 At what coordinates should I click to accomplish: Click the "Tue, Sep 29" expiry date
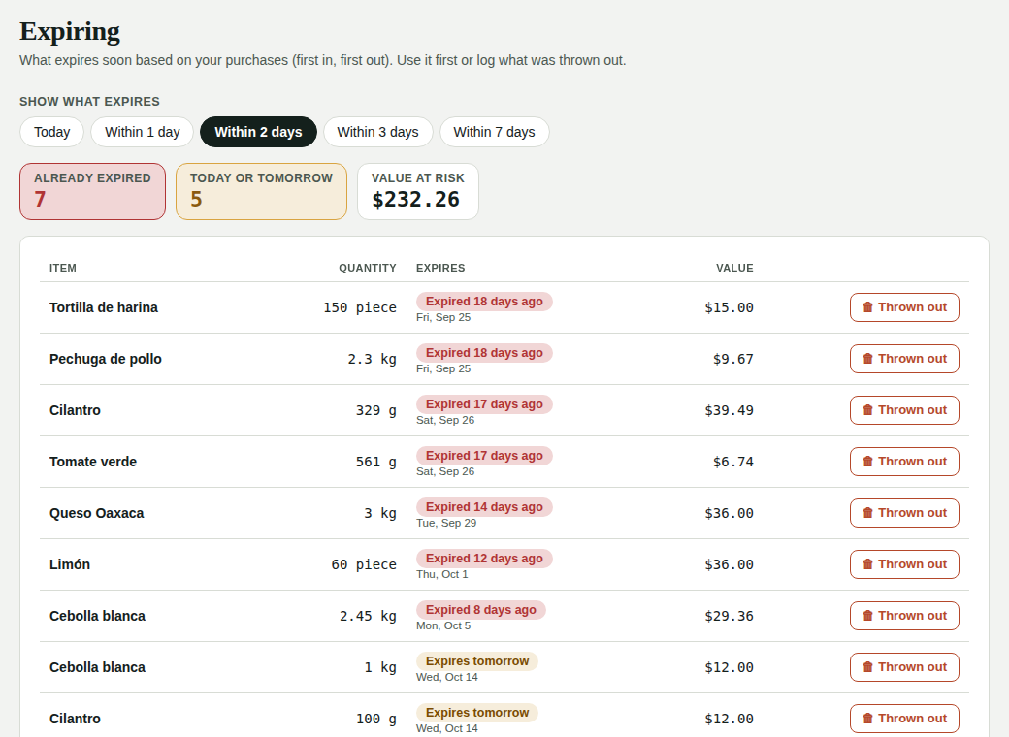[446, 523]
